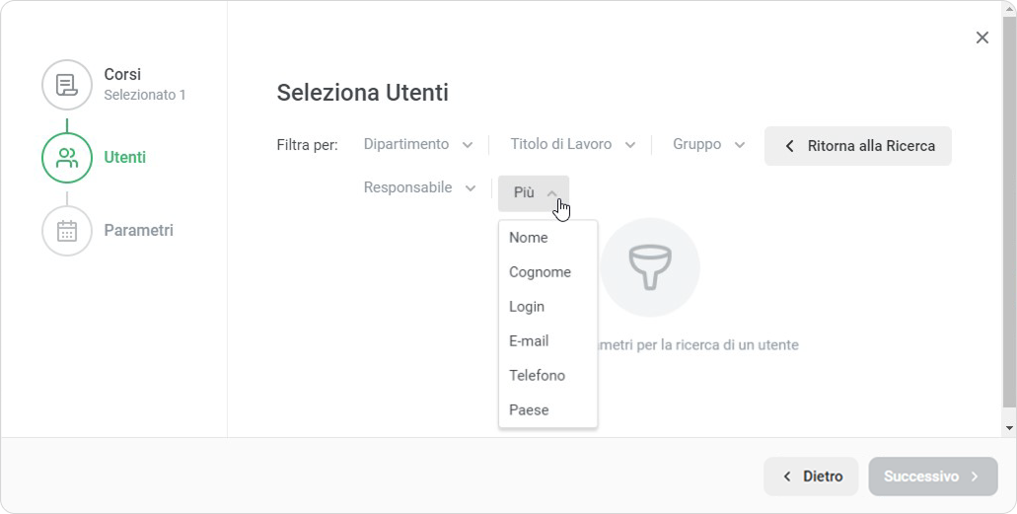Click the funnel filter icon
The image size is (1017, 514).
pos(649,268)
